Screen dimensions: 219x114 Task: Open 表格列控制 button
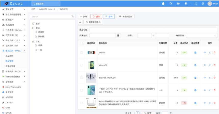[126, 17]
